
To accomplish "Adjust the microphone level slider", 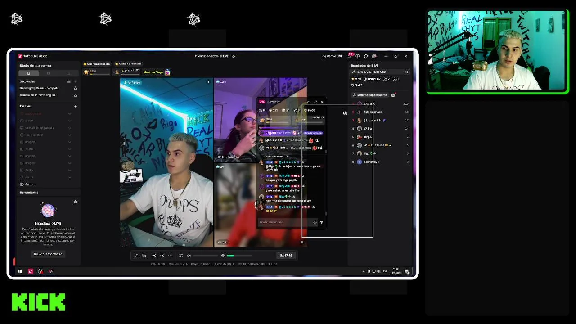I will pos(239,256).
